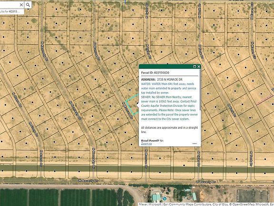Click the address text 2735 N MONROE DR
Screen dimensions: 274x206
click(170, 80)
